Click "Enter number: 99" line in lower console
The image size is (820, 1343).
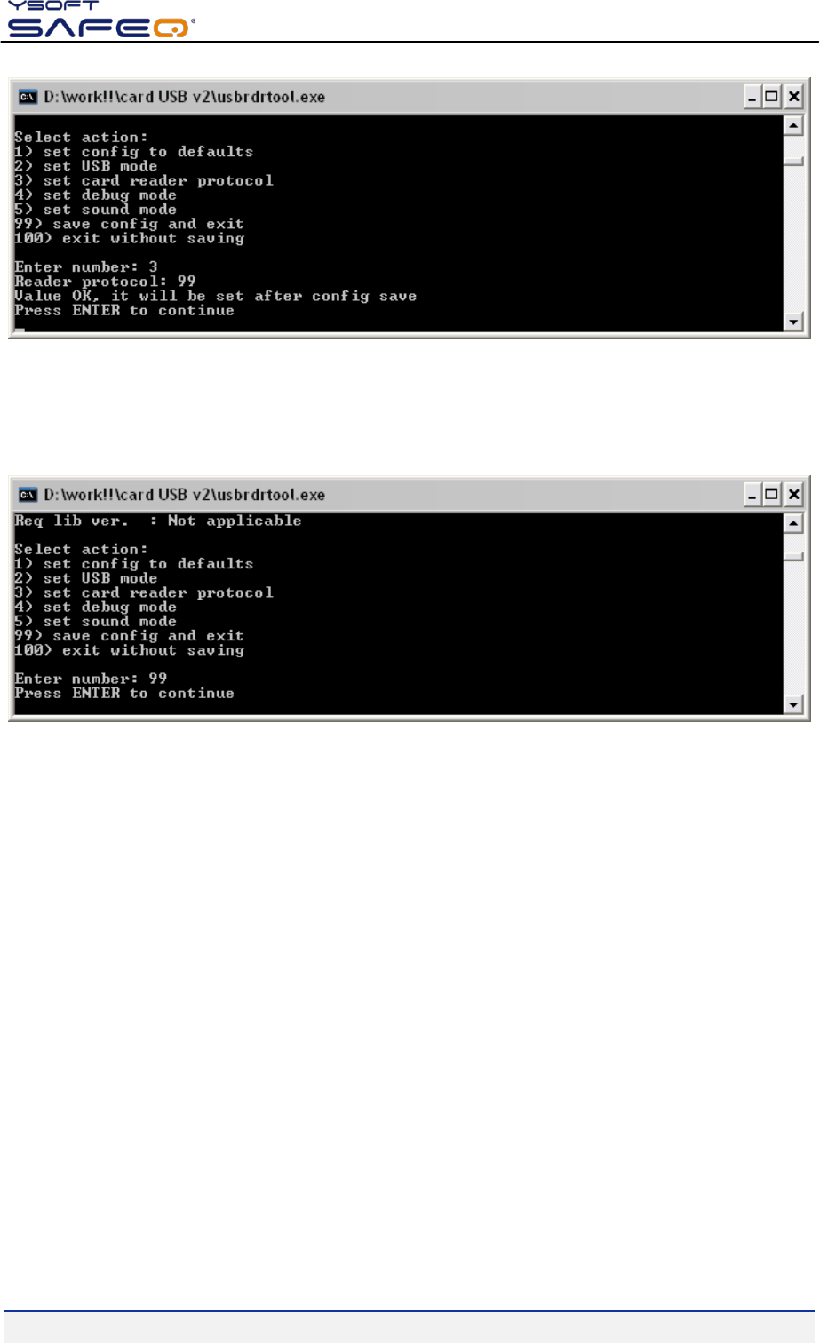(x=91, y=679)
